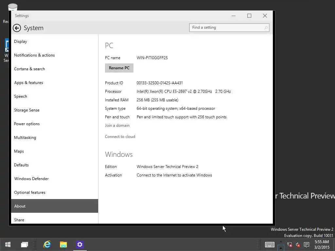Select Optional features
Screen dimensions: 335x251
55,192
